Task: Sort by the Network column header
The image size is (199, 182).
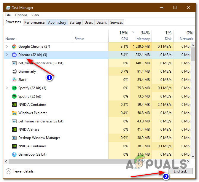Action: pyautogui.click(x=184, y=36)
